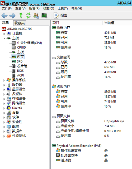Viewport: 132px width, 169px height.
Task: Expand the 显示设备 tree node
Action: coord(4,90)
